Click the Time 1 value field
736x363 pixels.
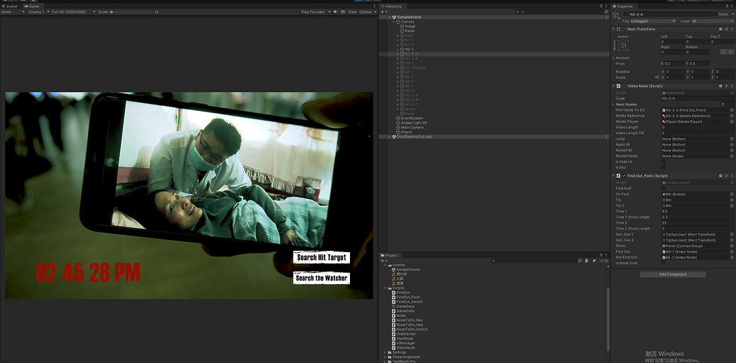(x=698, y=212)
